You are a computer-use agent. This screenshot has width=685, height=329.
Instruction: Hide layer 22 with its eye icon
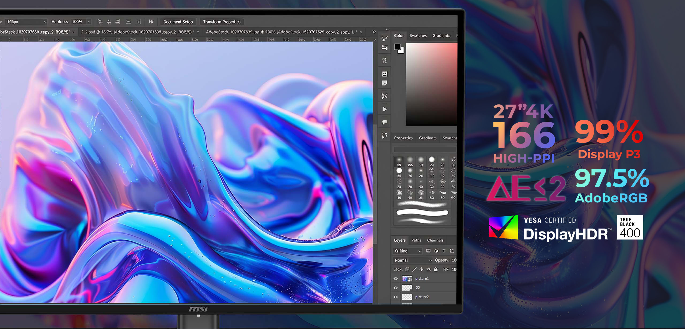[396, 288]
